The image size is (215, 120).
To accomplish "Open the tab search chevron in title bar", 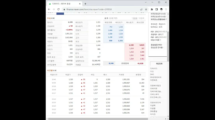I will pyautogui.click(x=146, y=2).
